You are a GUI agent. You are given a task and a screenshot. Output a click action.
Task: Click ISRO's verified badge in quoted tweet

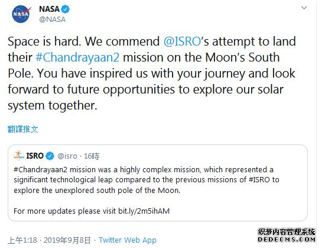coord(50,156)
